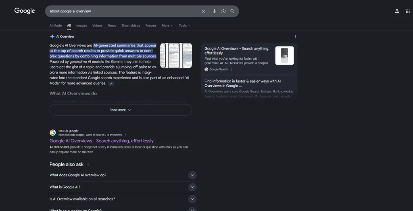Click search.google result favicon
This screenshot has width=413, height=211.
[x=53, y=132]
